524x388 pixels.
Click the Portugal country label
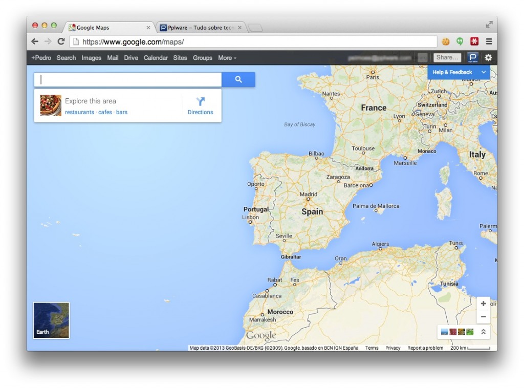point(256,209)
